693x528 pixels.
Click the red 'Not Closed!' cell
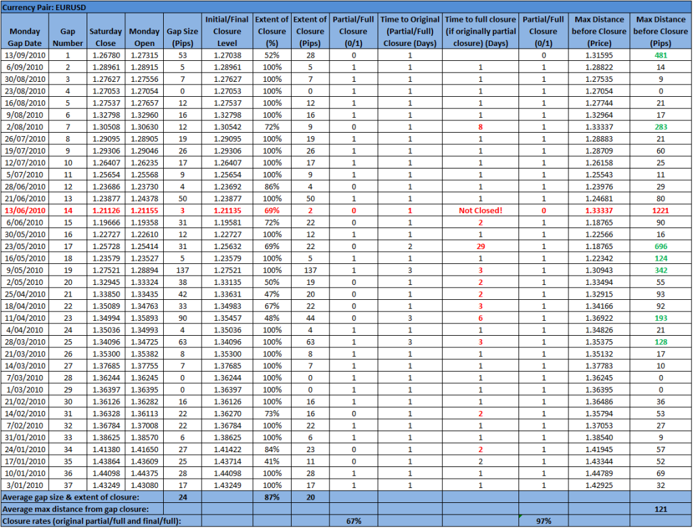[480, 211]
